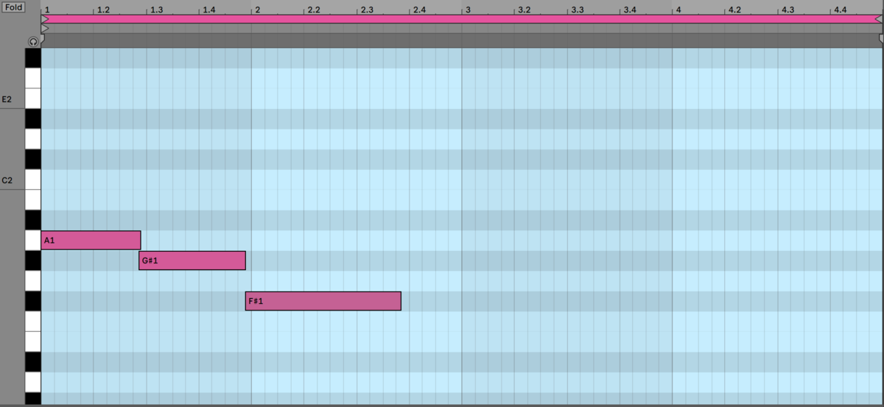Click bar marker 3 in the ruler
This screenshot has width=884, height=407.
(x=467, y=10)
